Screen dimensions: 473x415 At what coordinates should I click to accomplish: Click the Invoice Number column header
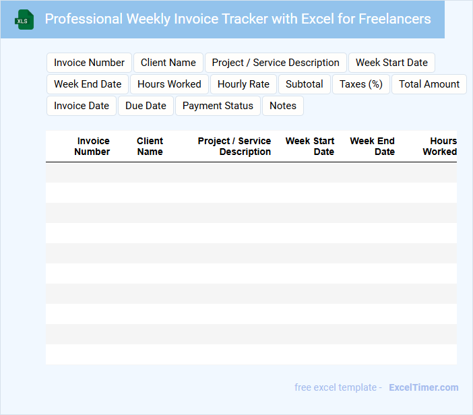pyautogui.click(x=92, y=146)
